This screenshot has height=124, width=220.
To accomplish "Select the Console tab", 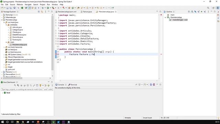I will [61, 85].
